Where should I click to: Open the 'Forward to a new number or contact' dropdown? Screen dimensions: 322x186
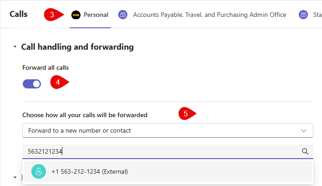[x=167, y=130]
